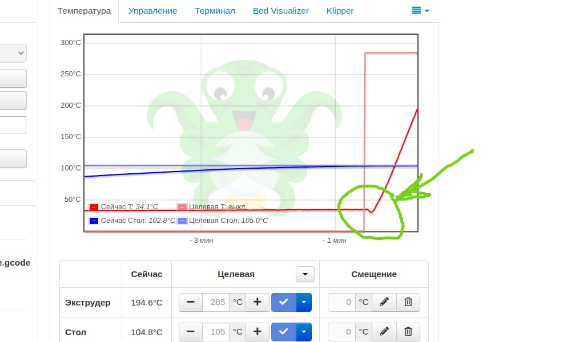
Task: Open Целевая column header dropdown
Action: coord(305,274)
